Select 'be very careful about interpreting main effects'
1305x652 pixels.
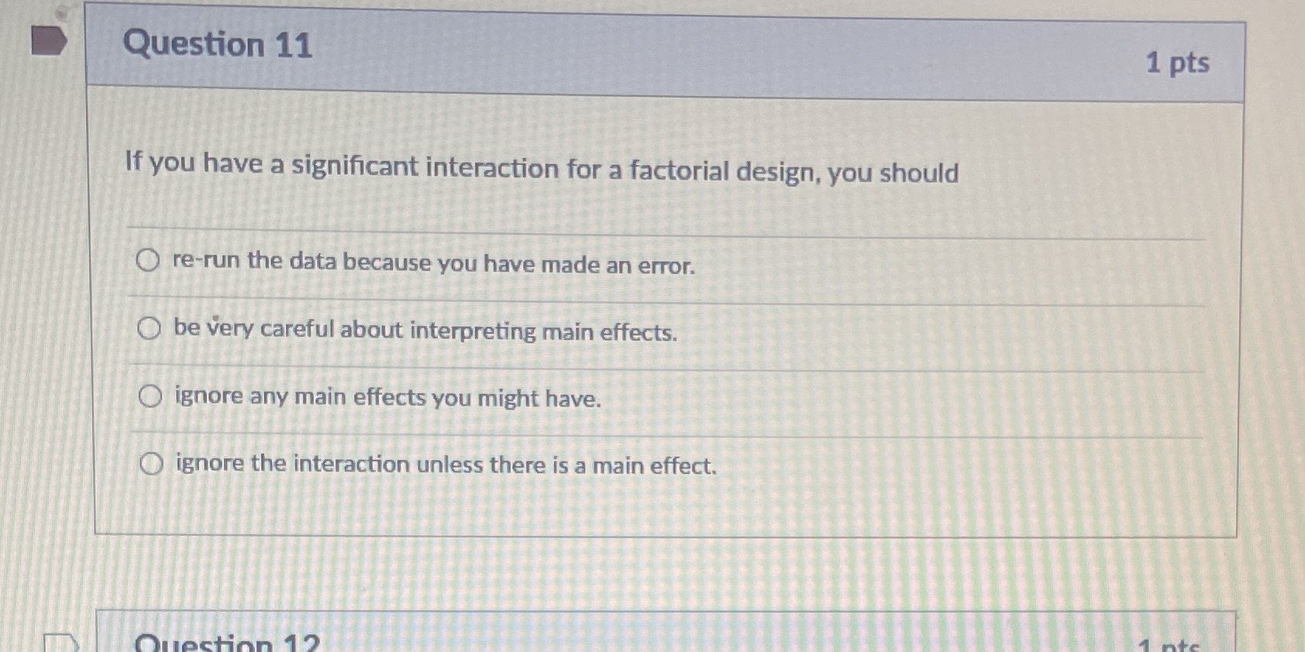coord(150,328)
